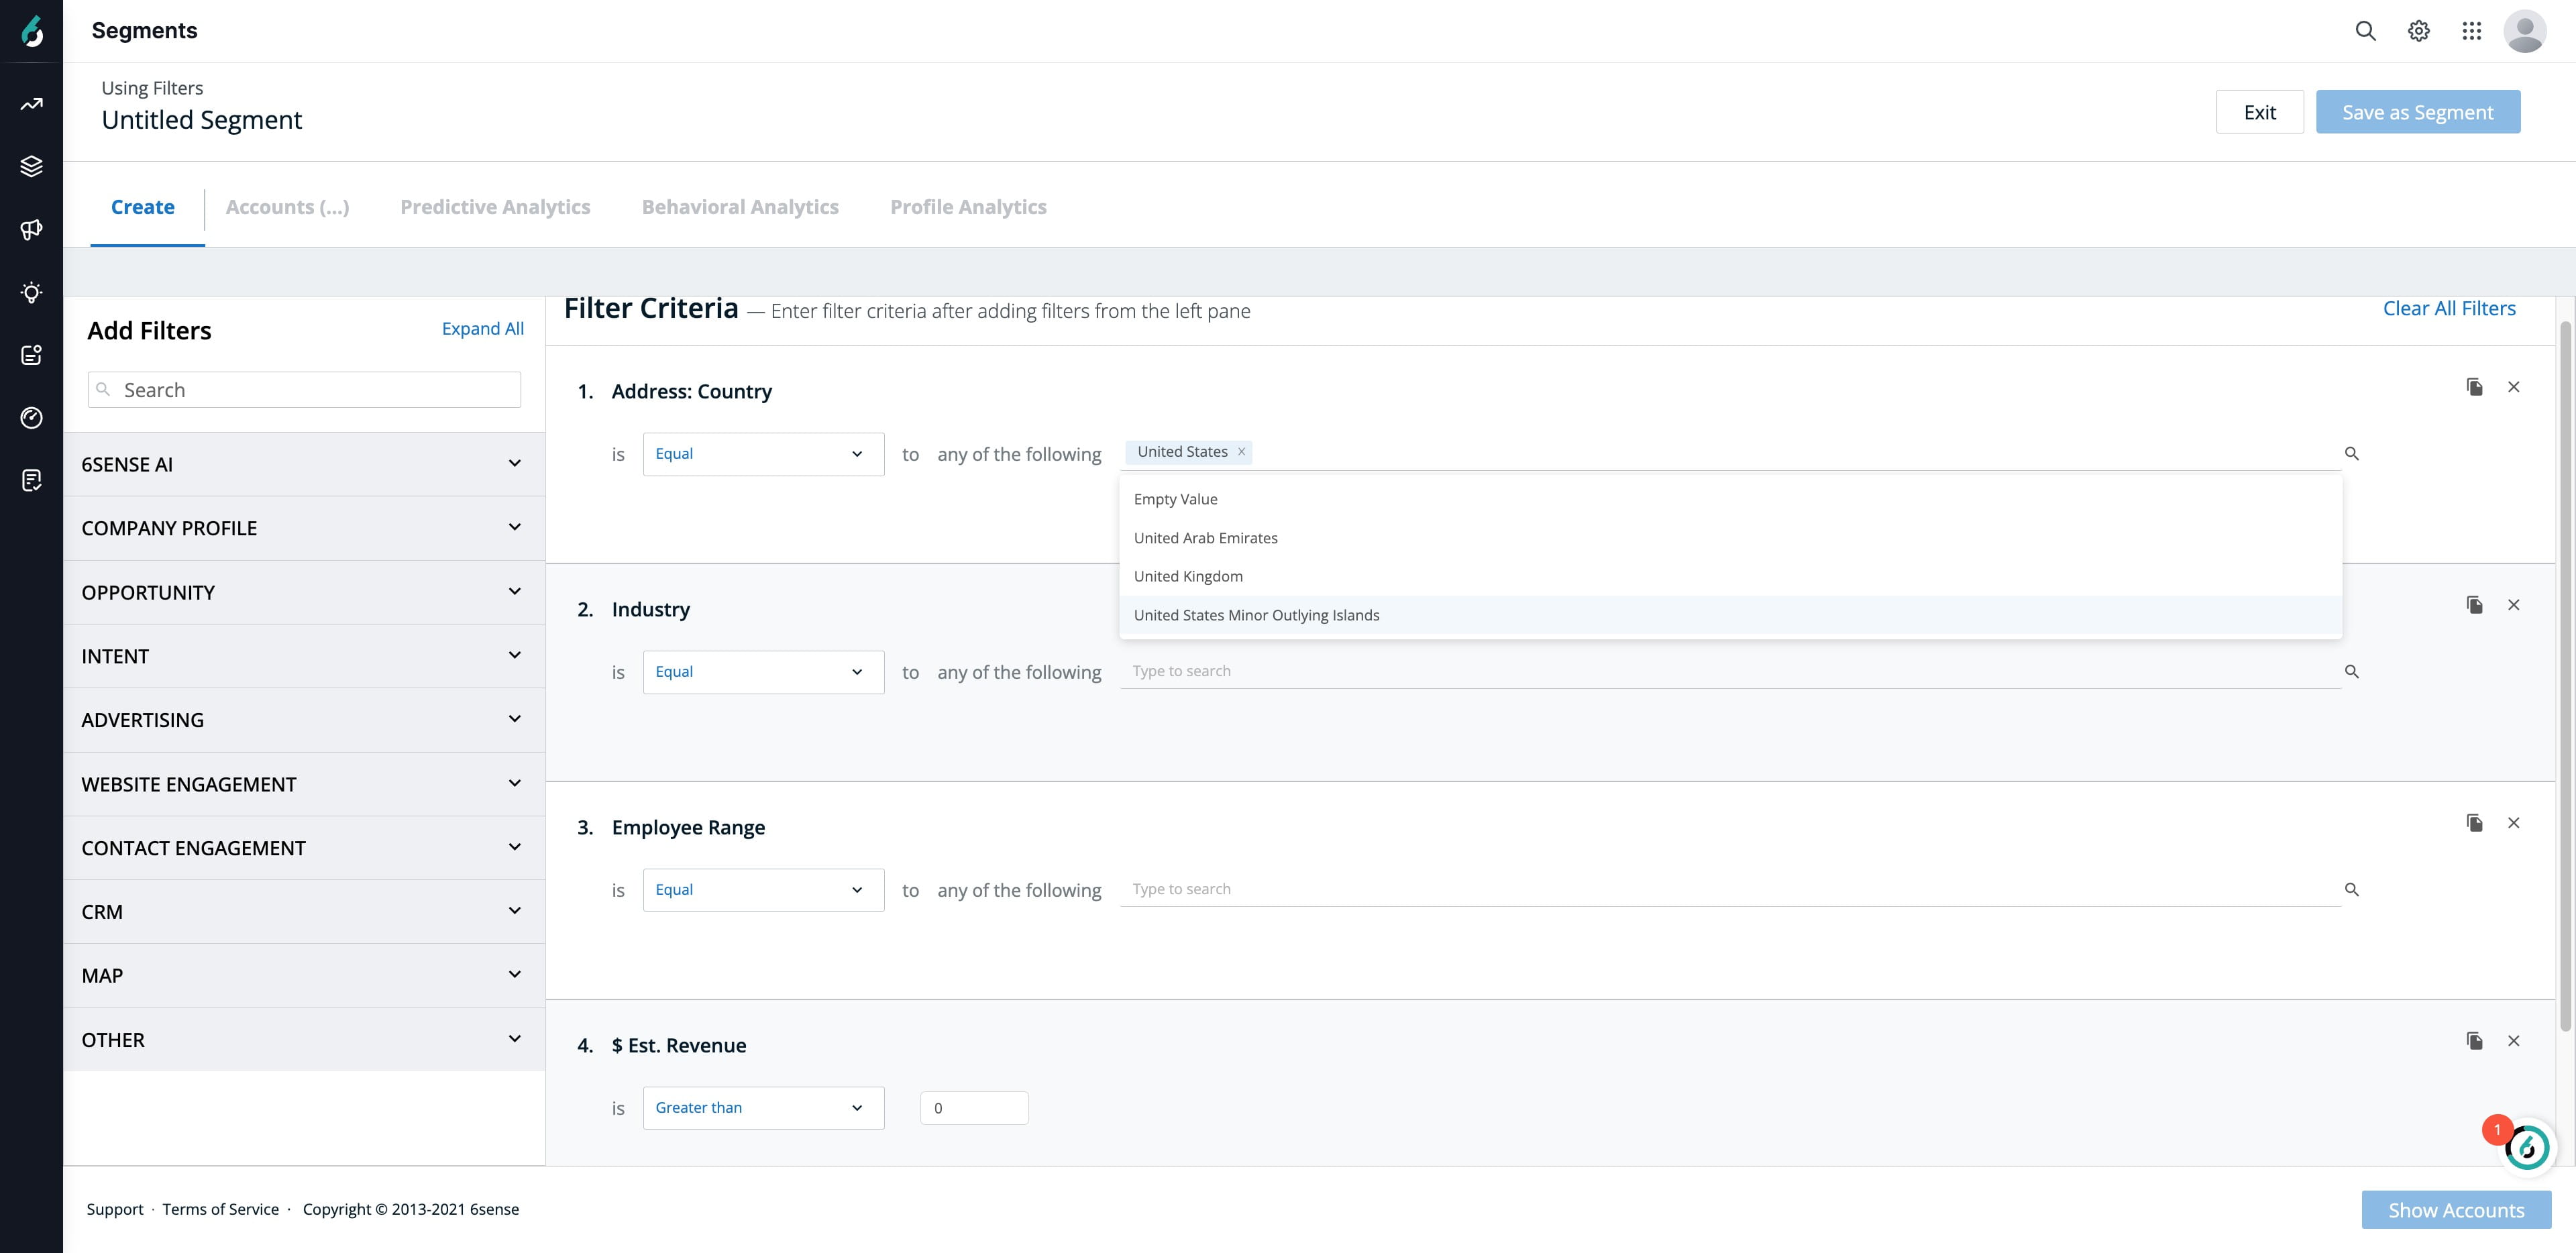Open the Country Equal operator dropdown
Viewport: 2576px width, 1253px height.
(x=763, y=454)
